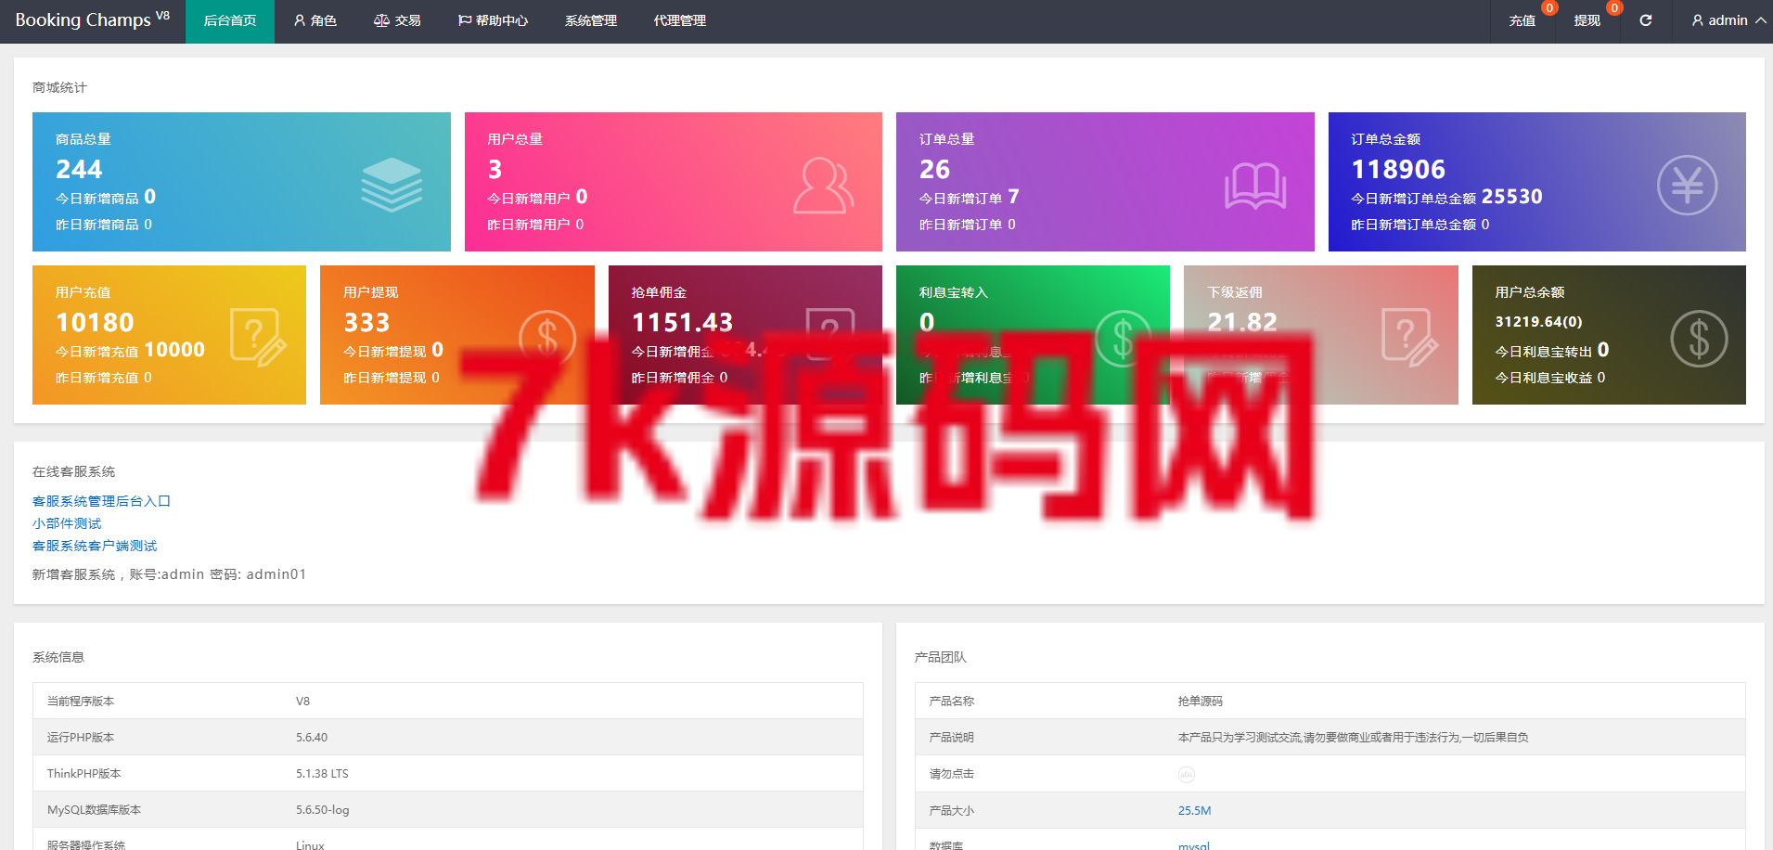Viewport: 1773px width, 850px height.
Task: Click the 订单总量 value 26
Action: tap(934, 169)
